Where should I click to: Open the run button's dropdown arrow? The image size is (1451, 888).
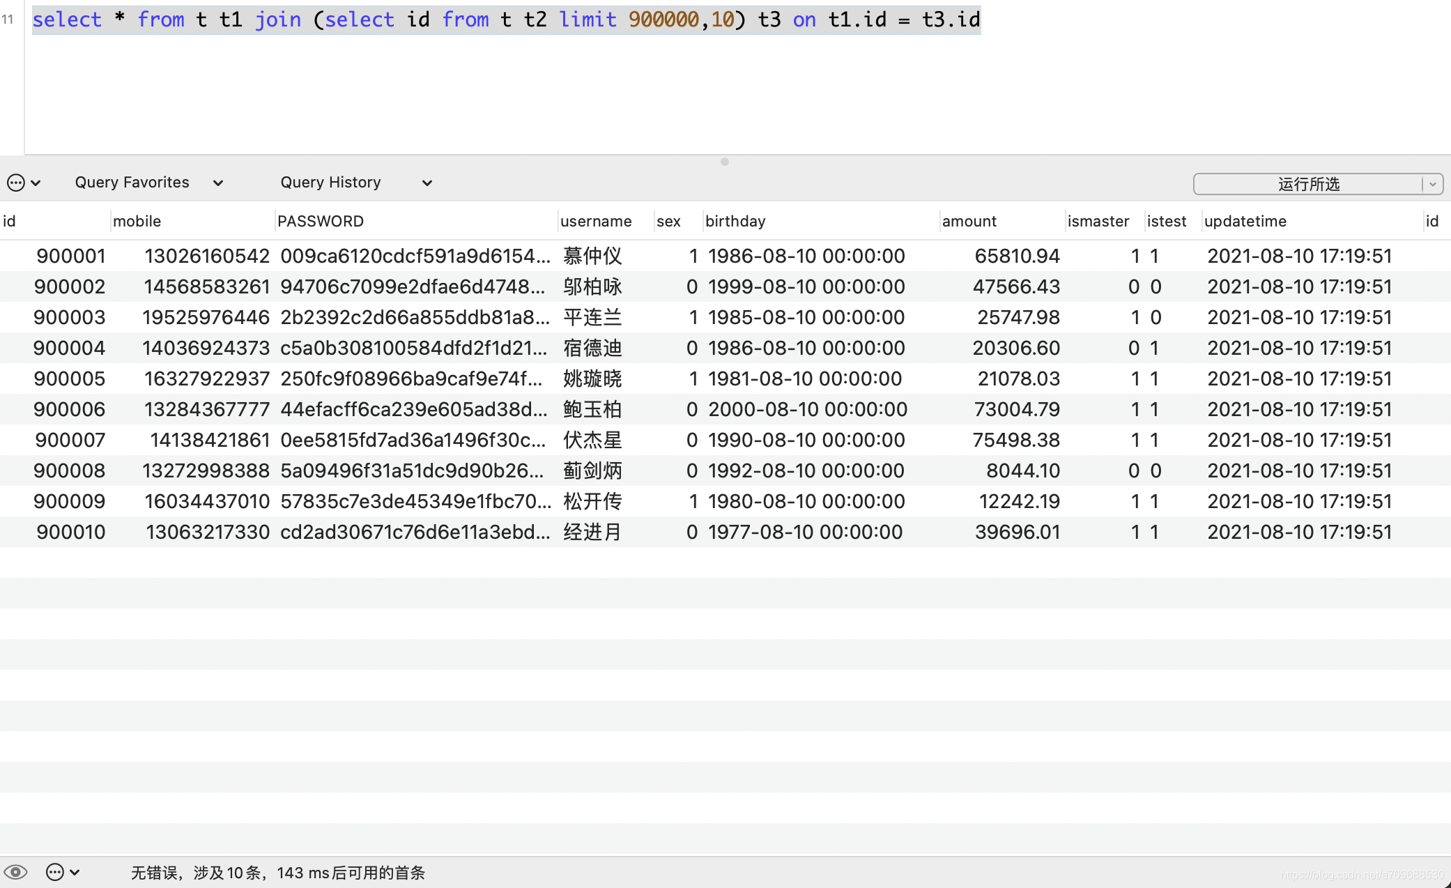pos(1433,184)
